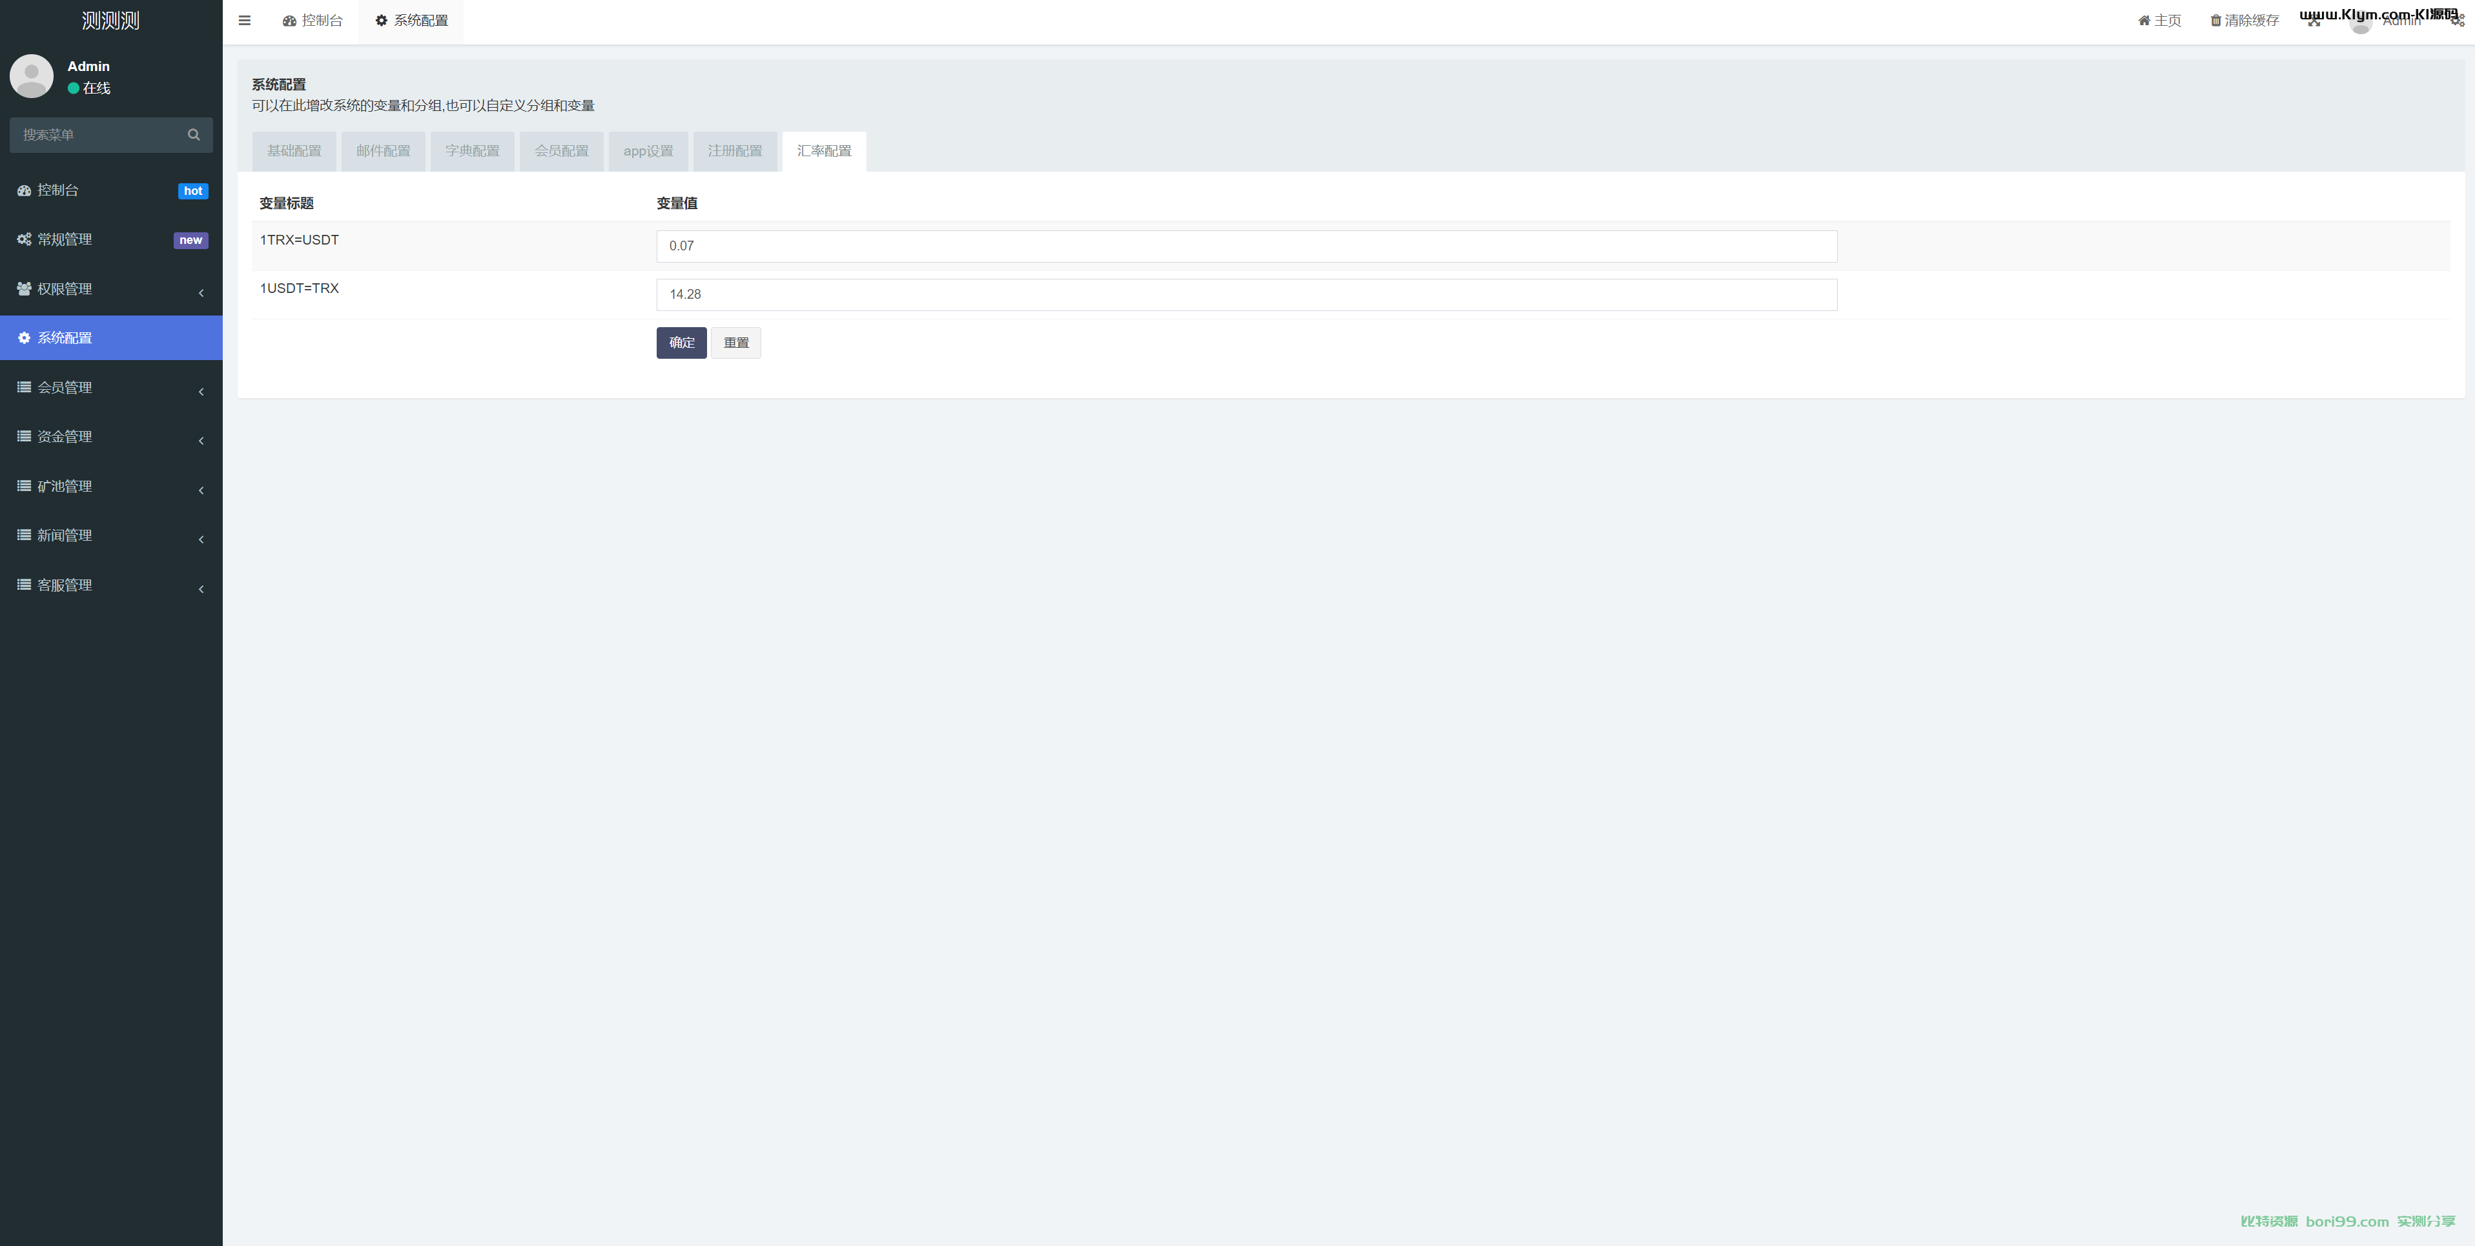Image resolution: width=2475 pixels, height=1246 pixels.
Task: Open the 注册配置 tab
Action: (734, 151)
